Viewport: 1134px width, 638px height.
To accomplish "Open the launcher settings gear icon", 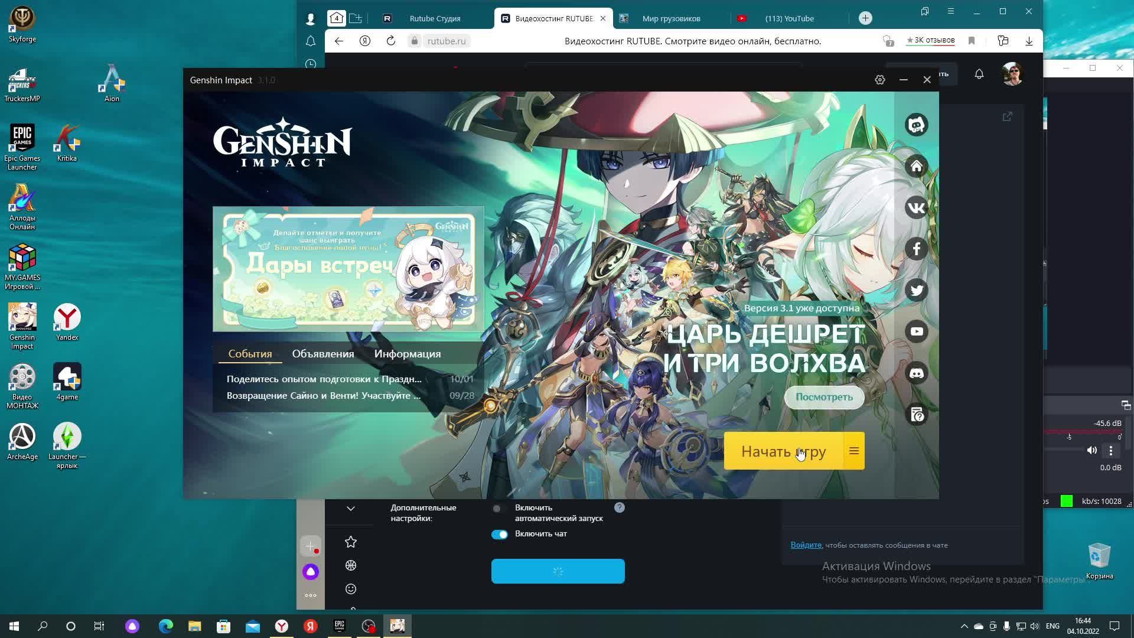I will click(880, 80).
